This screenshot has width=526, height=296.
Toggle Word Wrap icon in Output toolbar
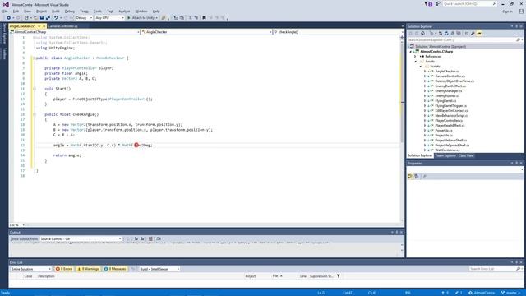coord(159,239)
